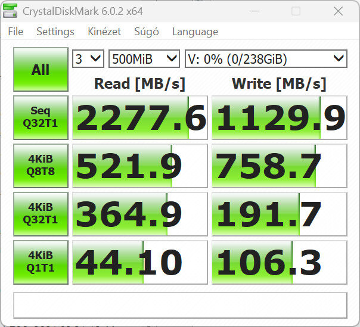The width and height of the screenshot is (360, 327).
Task: Select the 4KiB Q1T1 read value 44.10
Action: coord(140,262)
